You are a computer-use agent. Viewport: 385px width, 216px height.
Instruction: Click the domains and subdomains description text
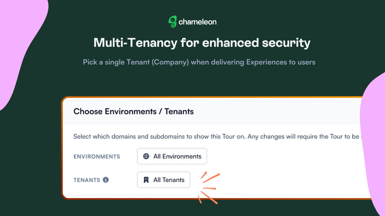217,136
